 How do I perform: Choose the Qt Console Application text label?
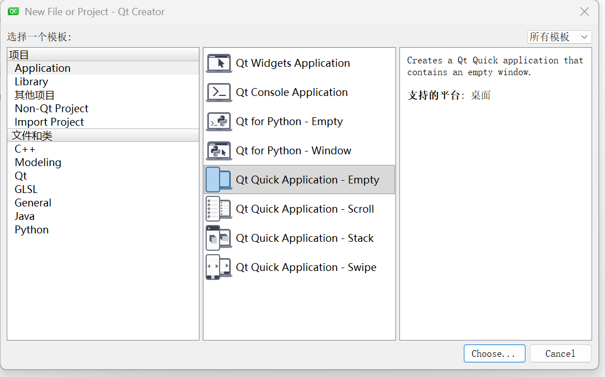click(292, 93)
